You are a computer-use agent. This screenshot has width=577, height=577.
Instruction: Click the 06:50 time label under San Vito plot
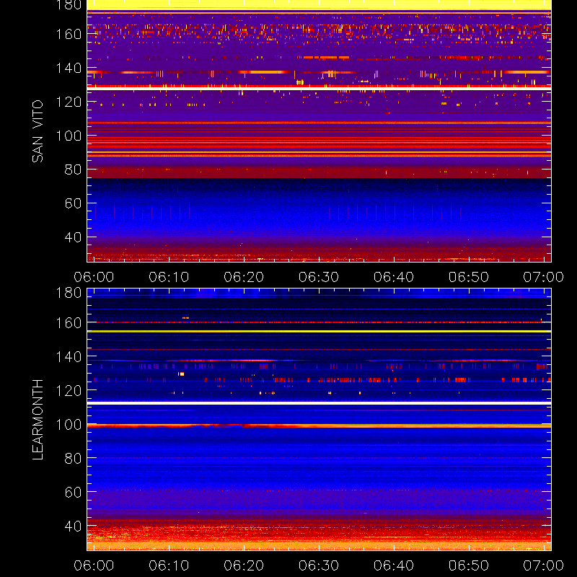[x=469, y=277]
